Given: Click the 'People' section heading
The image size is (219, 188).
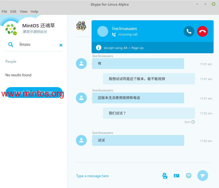Looking at the screenshot, I should click(11, 61).
